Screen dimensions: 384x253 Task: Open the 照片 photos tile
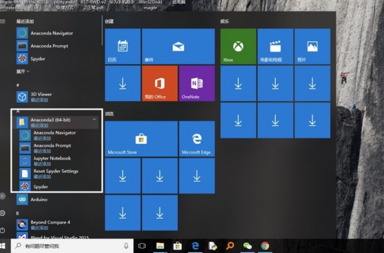312,46
